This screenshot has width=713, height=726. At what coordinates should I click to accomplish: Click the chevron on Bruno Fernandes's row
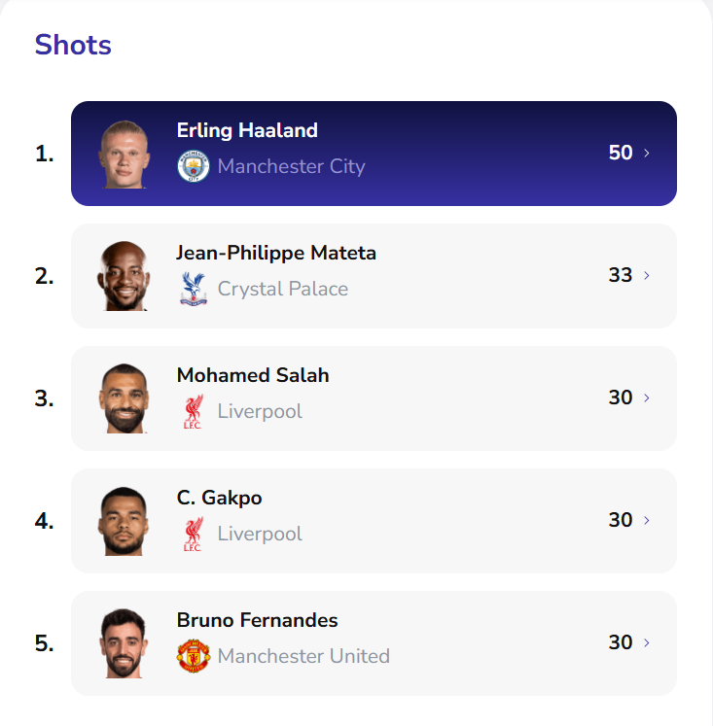(x=648, y=643)
